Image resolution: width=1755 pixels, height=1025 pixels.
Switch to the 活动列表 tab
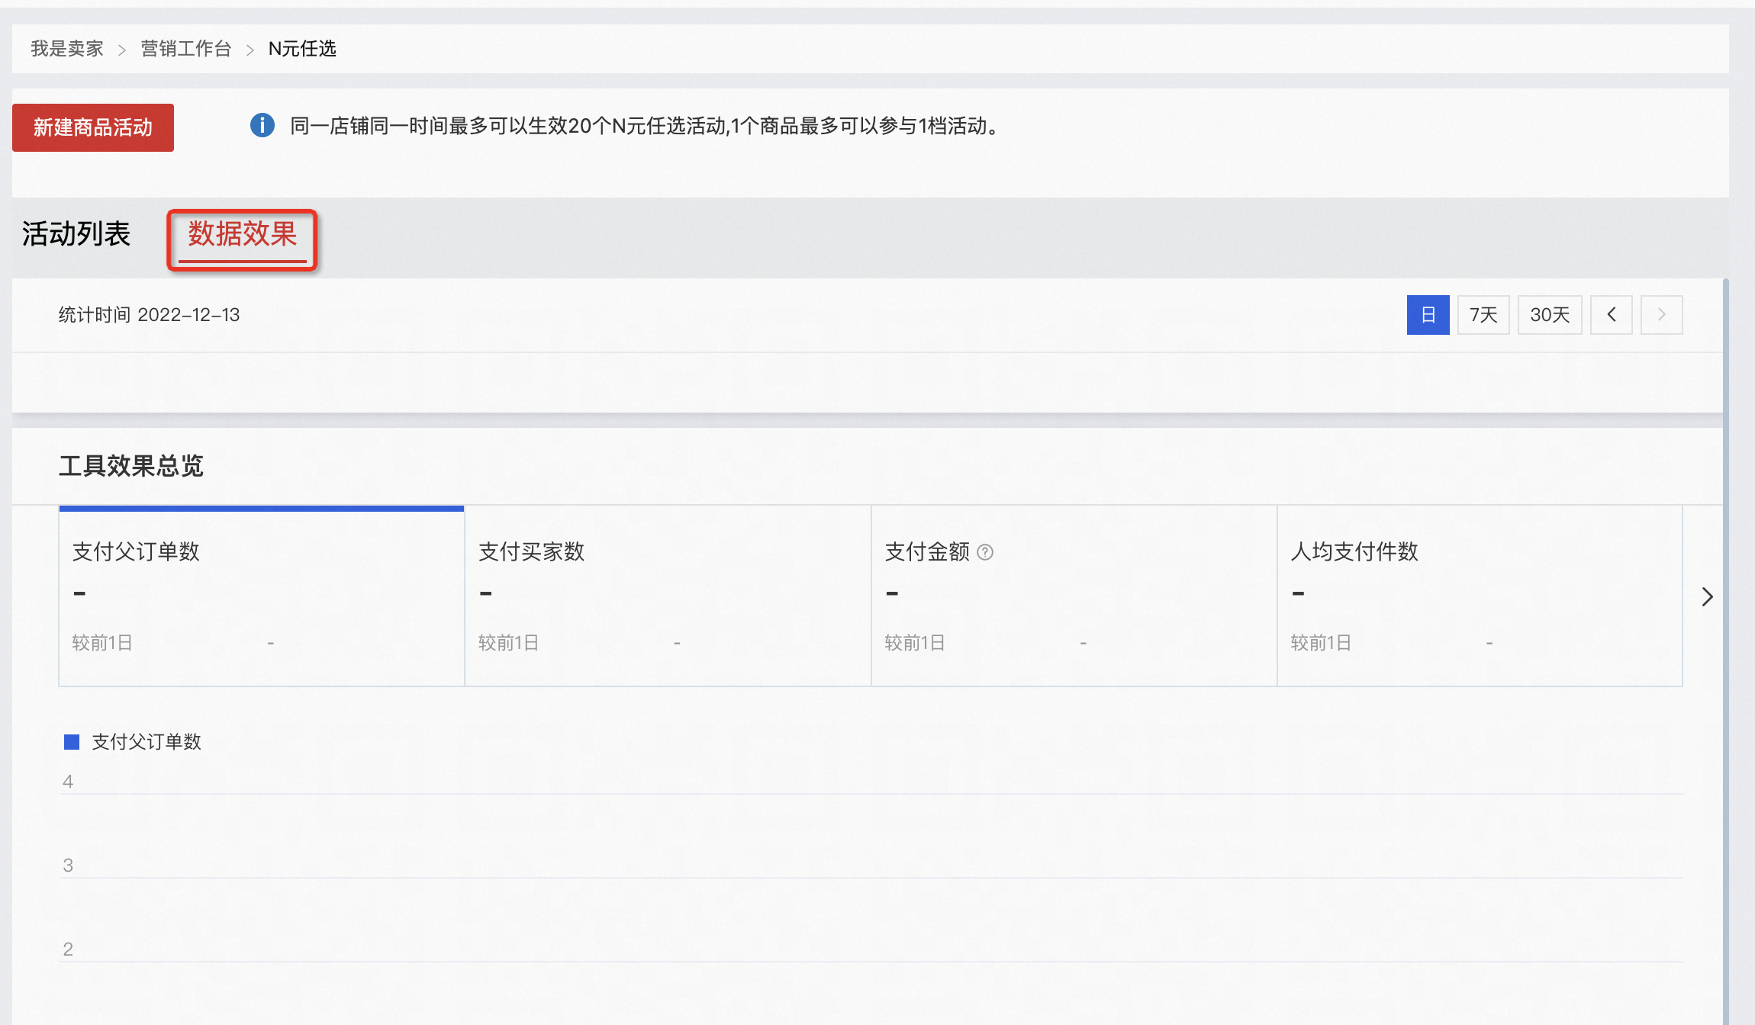point(76,234)
